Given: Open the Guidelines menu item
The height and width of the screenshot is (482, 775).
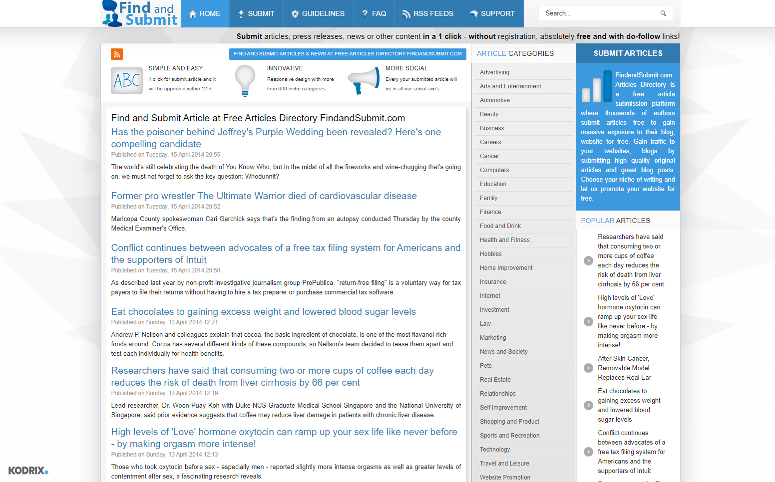Looking at the screenshot, I should 318,13.
